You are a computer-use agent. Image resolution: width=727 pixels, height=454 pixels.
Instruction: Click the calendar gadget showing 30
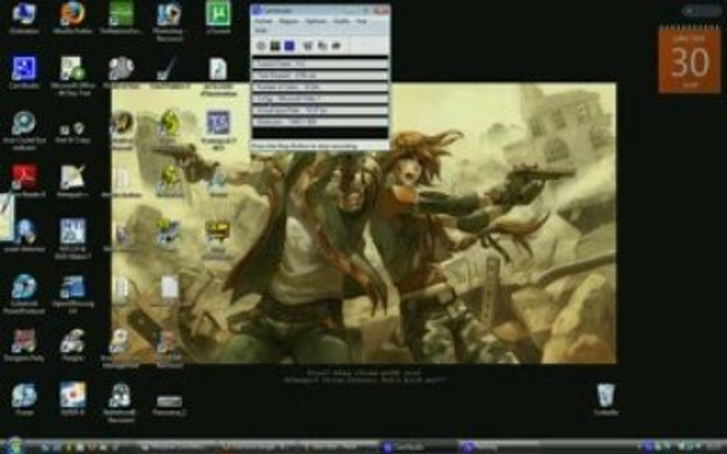point(689,61)
